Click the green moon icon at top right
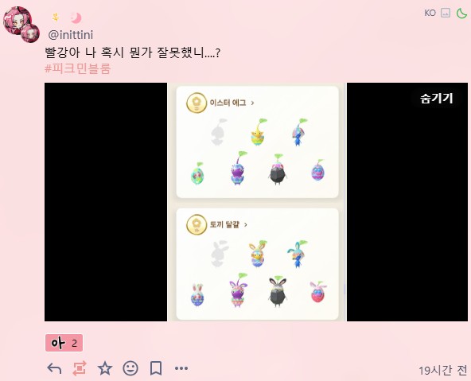The height and width of the screenshot is (381, 471). point(462,13)
